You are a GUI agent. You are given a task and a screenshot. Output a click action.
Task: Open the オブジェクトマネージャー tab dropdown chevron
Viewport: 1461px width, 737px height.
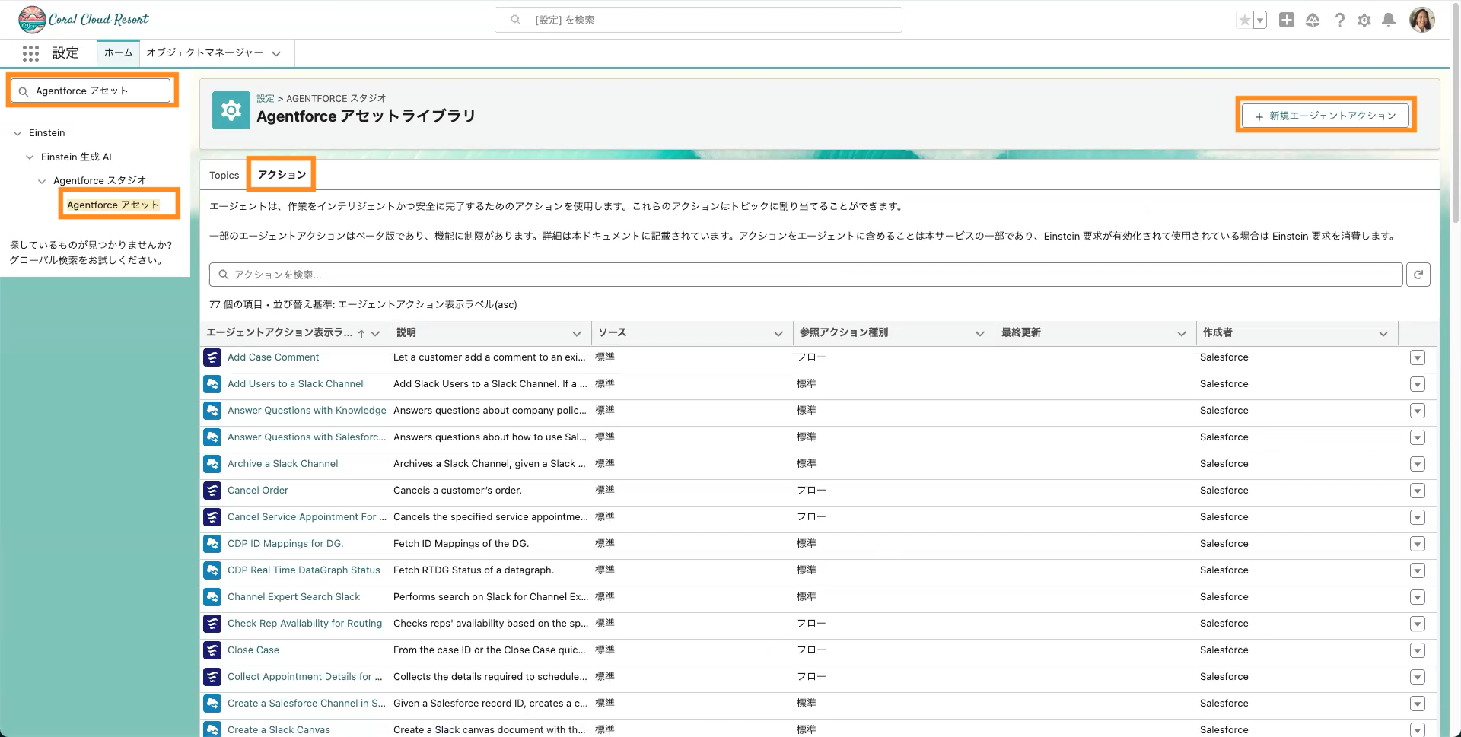[276, 53]
